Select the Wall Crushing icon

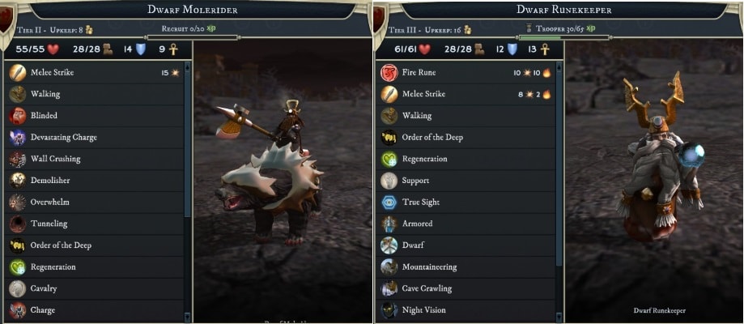coord(17,159)
